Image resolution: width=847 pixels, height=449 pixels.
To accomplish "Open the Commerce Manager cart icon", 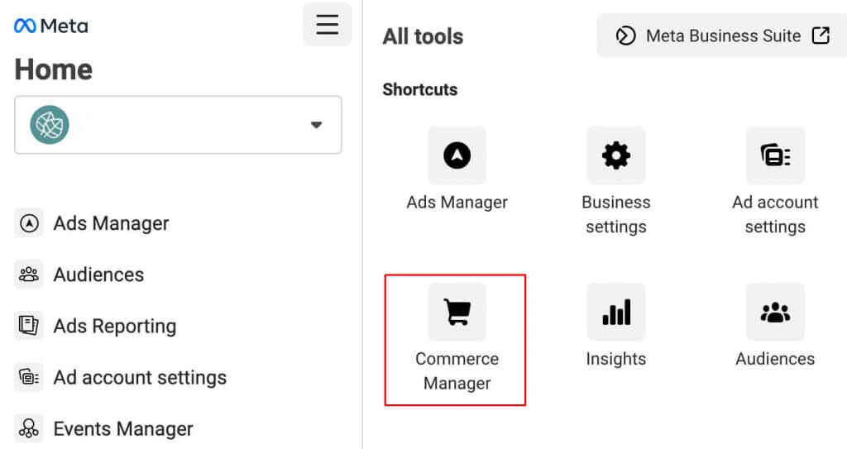I will (457, 312).
